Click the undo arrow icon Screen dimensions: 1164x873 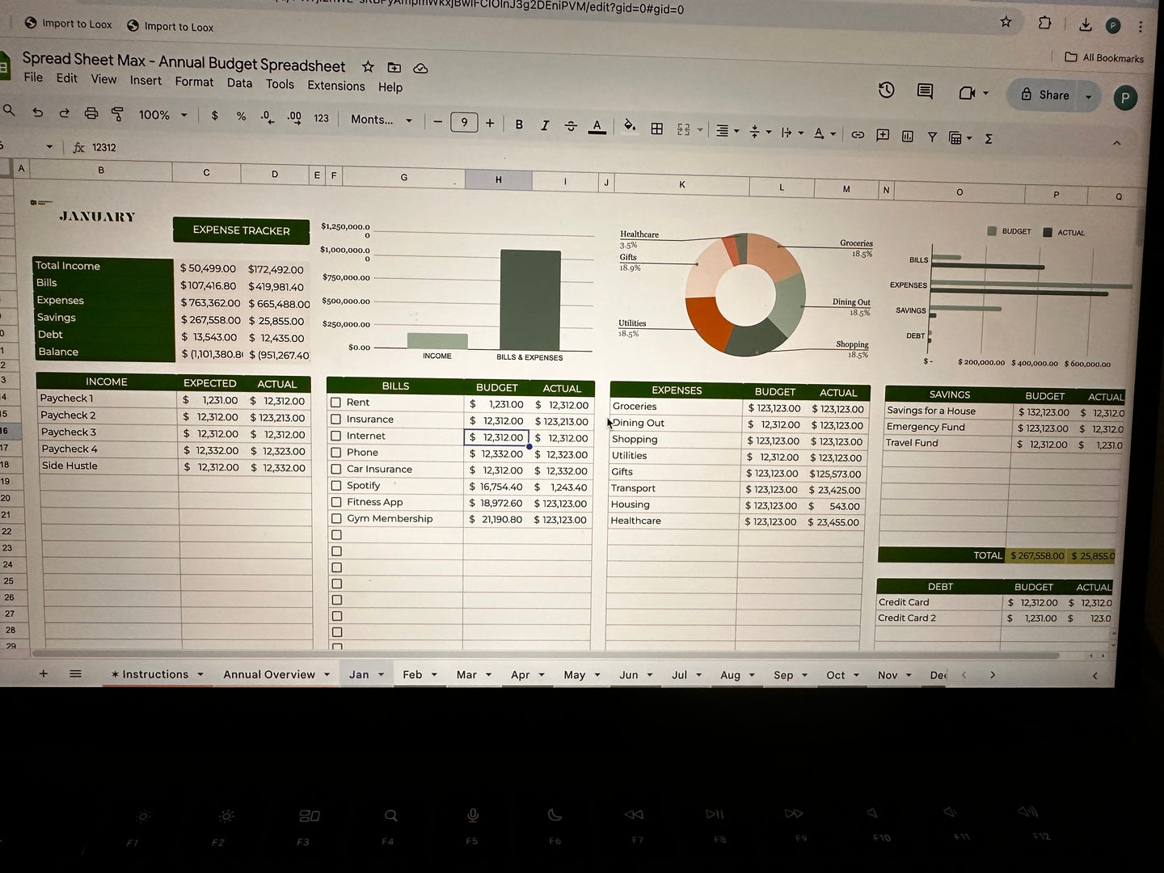click(x=37, y=112)
